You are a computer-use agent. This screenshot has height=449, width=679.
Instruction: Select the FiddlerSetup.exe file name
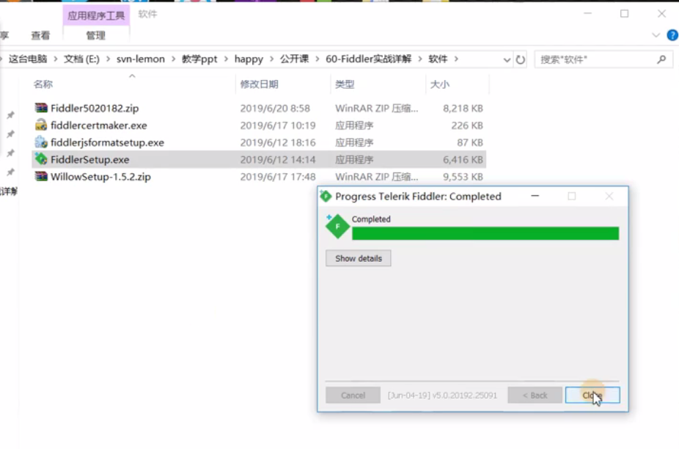click(90, 159)
